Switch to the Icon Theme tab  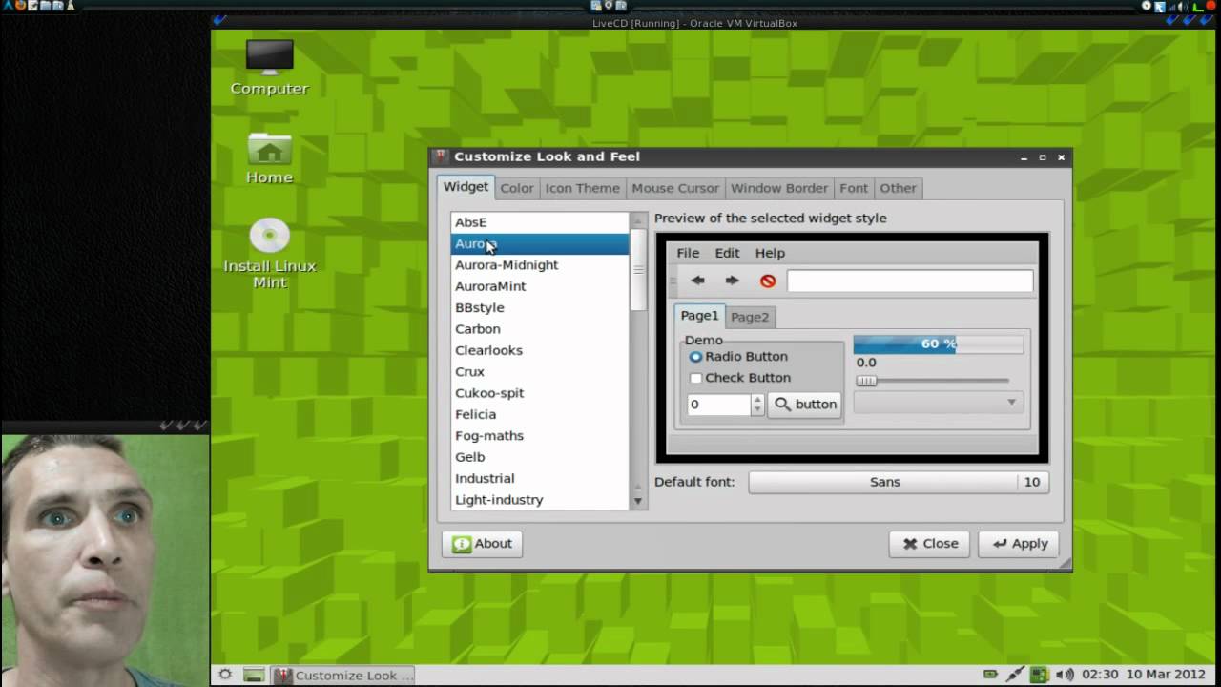(582, 188)
